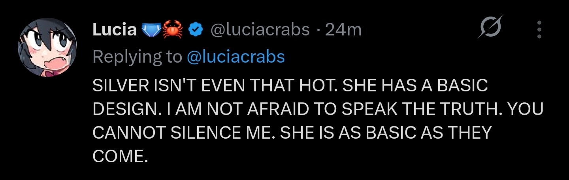Click the tweet's first line about SILVER

[x=290, y=86]
